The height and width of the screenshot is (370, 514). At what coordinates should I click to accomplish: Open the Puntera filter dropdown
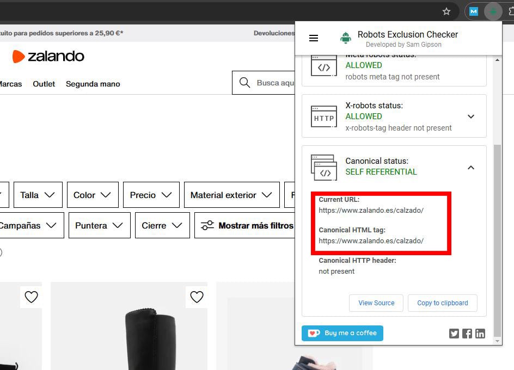coord(99,225)
